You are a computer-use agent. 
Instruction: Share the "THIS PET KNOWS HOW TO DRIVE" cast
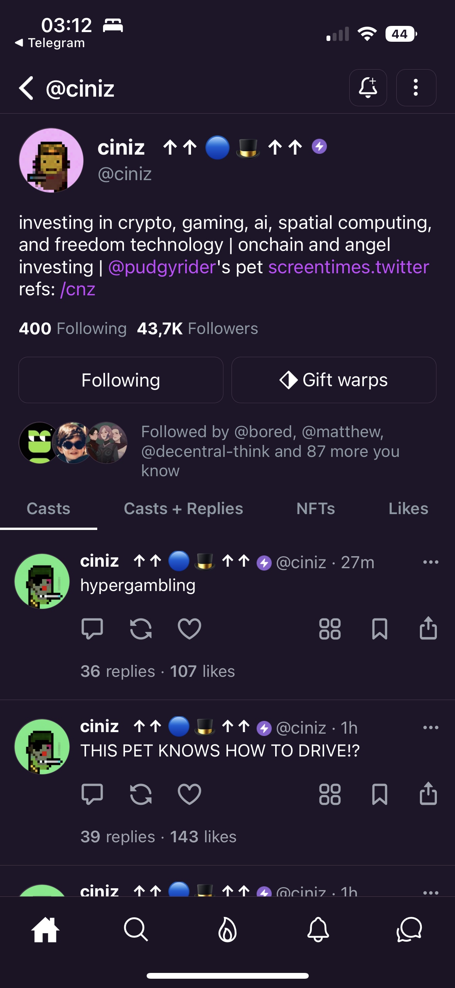coord(428,794)
